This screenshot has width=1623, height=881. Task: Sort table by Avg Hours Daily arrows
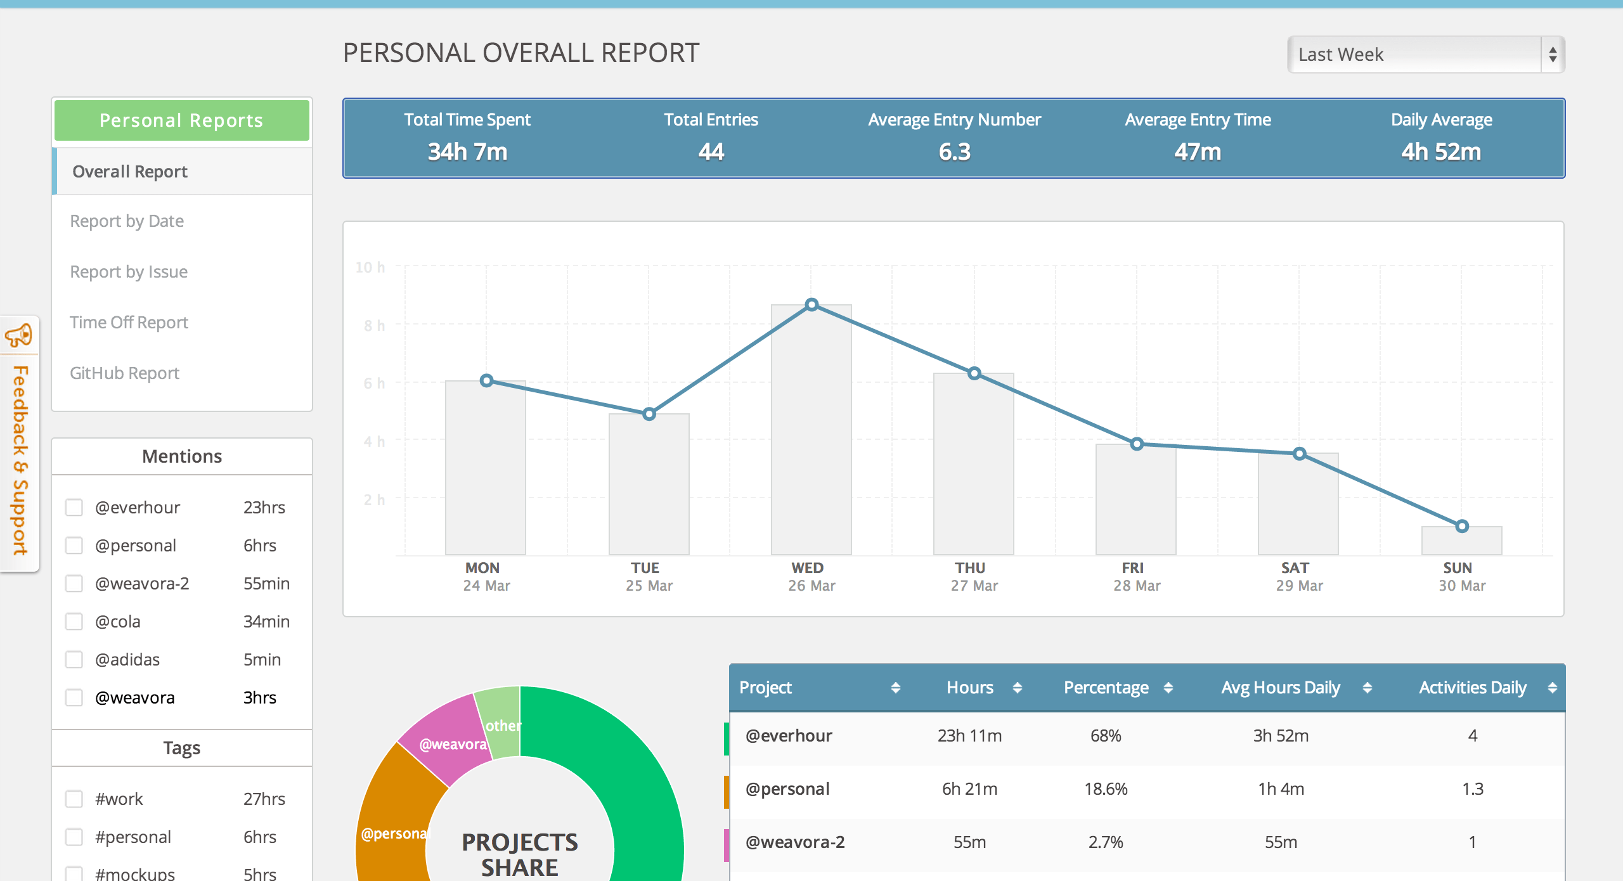(x=1367, y=688)
